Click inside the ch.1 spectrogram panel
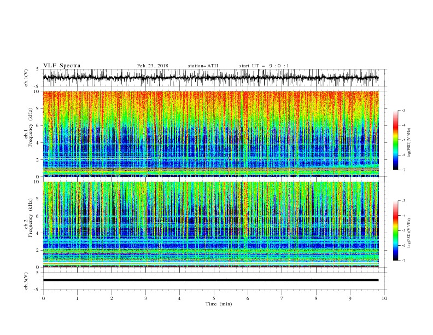The image size is (433, 335). (x=210, y=134)
